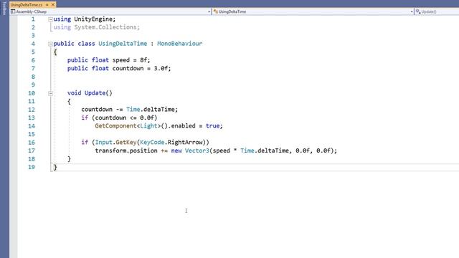Click 'Time.deltaTime' on line 12

tap(150, 109)
